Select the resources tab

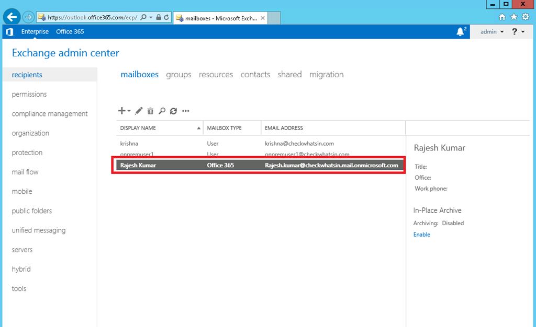(216, 74)
